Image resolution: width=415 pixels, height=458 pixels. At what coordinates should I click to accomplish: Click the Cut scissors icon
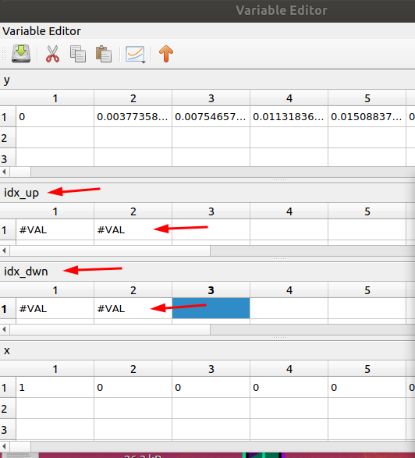click(52, 54)
